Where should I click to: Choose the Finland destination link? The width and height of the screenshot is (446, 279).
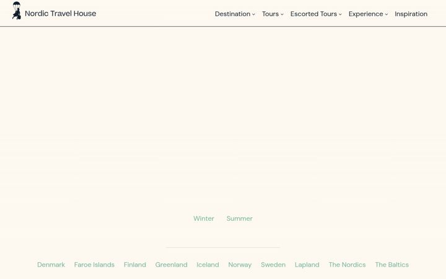[x=135, y=265]
